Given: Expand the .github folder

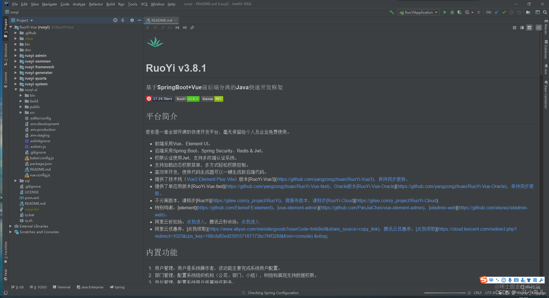Looking at the screenshot, I should click(x=16, y=33).
